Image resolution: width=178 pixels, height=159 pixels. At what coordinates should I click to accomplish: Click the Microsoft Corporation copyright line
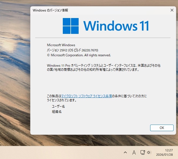[79, 55]
